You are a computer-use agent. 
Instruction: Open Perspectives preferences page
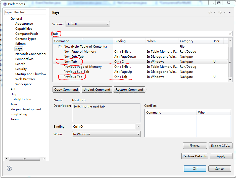click(x=24, y=59)
